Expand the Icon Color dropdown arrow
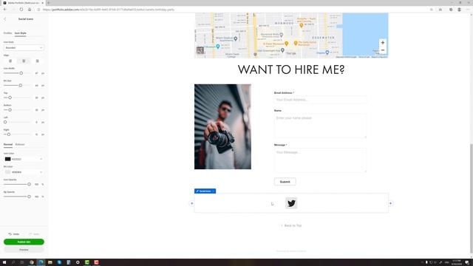This screenshot has width=473, height=266. [41, 159]
